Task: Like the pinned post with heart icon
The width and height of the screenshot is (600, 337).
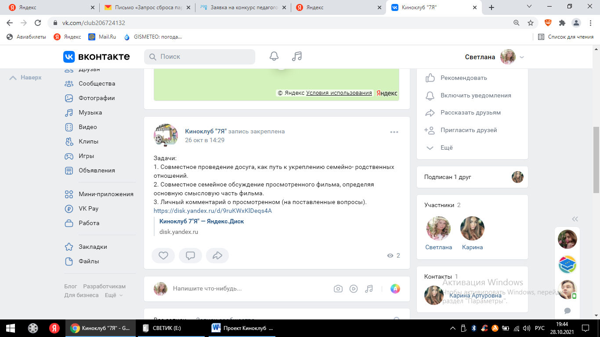Action: coord(163,255)
